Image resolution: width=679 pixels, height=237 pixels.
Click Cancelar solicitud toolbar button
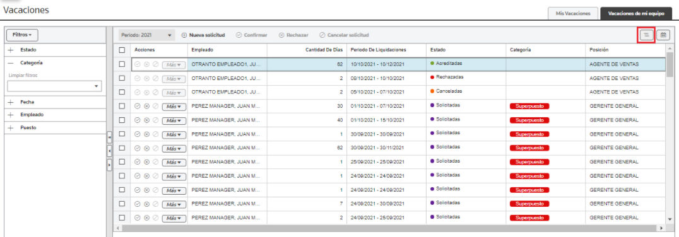tap(345, 35)
